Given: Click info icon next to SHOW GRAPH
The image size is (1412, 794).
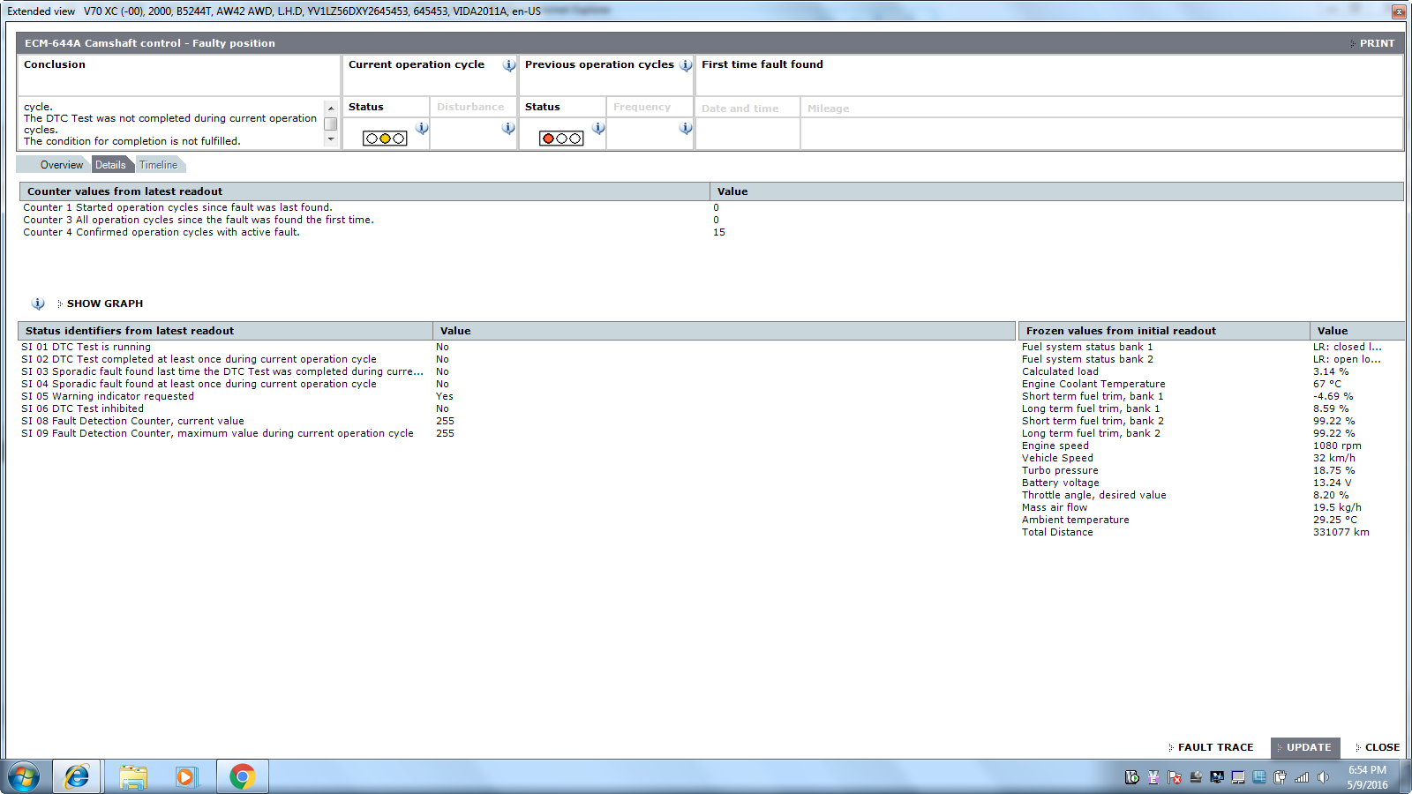Looking at the screenshot, I should pos(38,303).
